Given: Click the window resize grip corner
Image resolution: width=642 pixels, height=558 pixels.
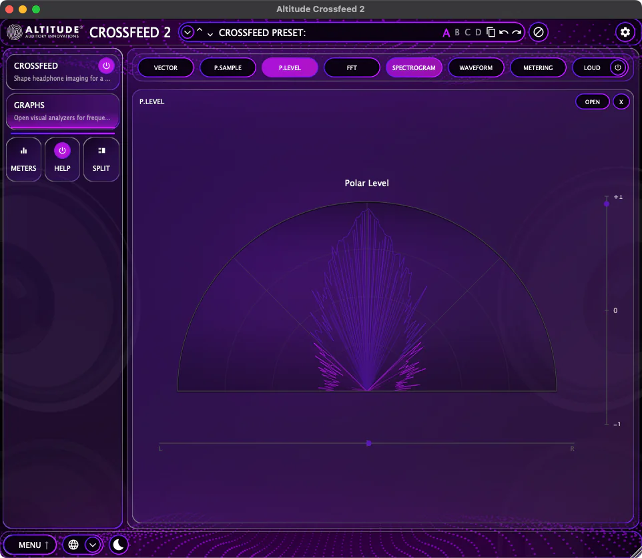Looking at the screenshot, I should click(x=636, y=552).
